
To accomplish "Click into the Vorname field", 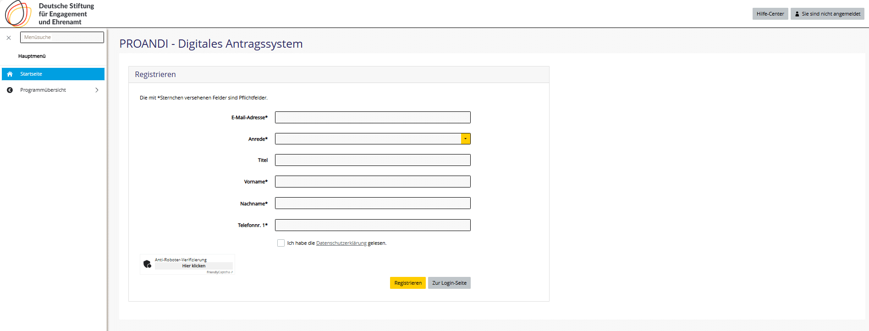I will [x=373, y=182].
